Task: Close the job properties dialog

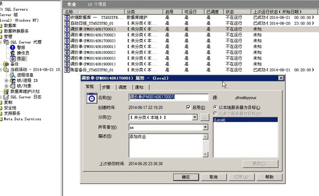Action: point(281,78)
